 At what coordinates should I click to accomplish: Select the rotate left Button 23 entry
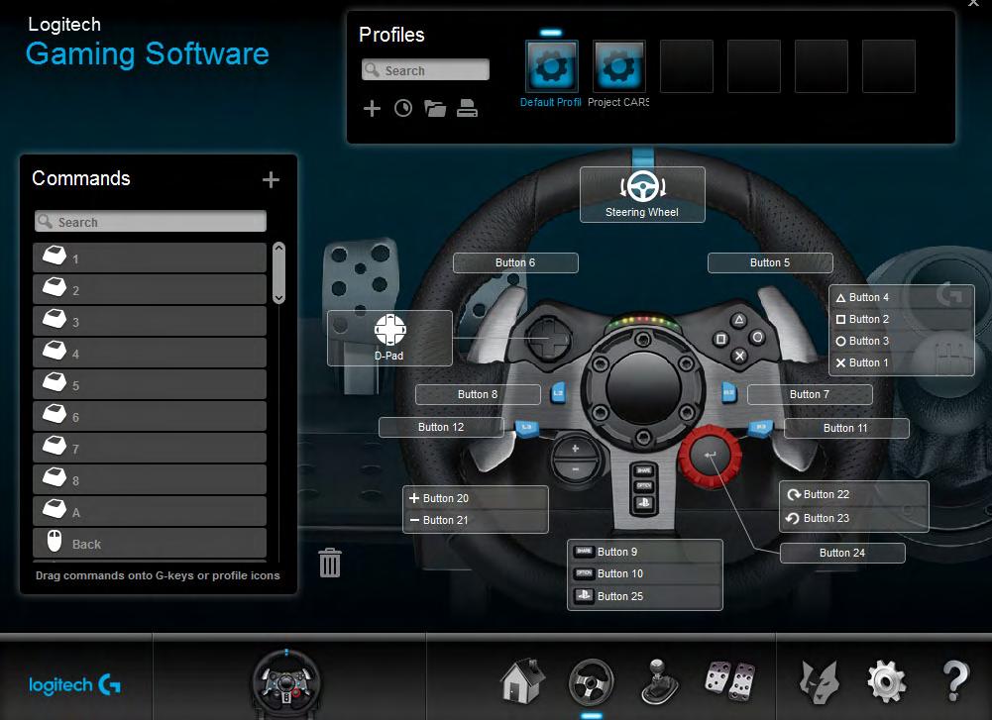click(x=854, y=518)
